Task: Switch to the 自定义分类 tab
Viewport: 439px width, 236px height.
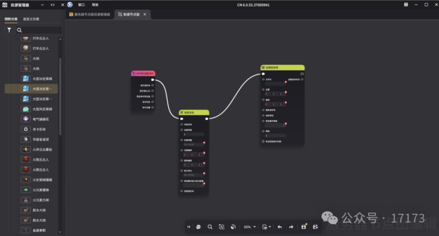Action: click(x=31, y=19)
